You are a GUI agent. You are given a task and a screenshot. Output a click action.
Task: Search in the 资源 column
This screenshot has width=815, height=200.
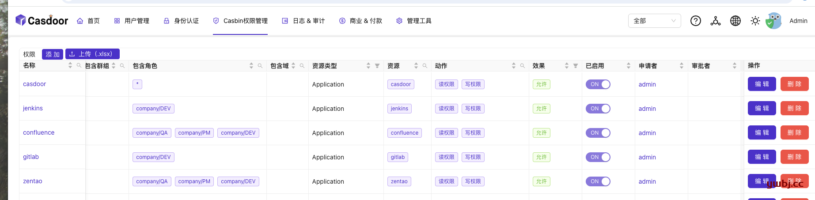(x=425, y=66)
